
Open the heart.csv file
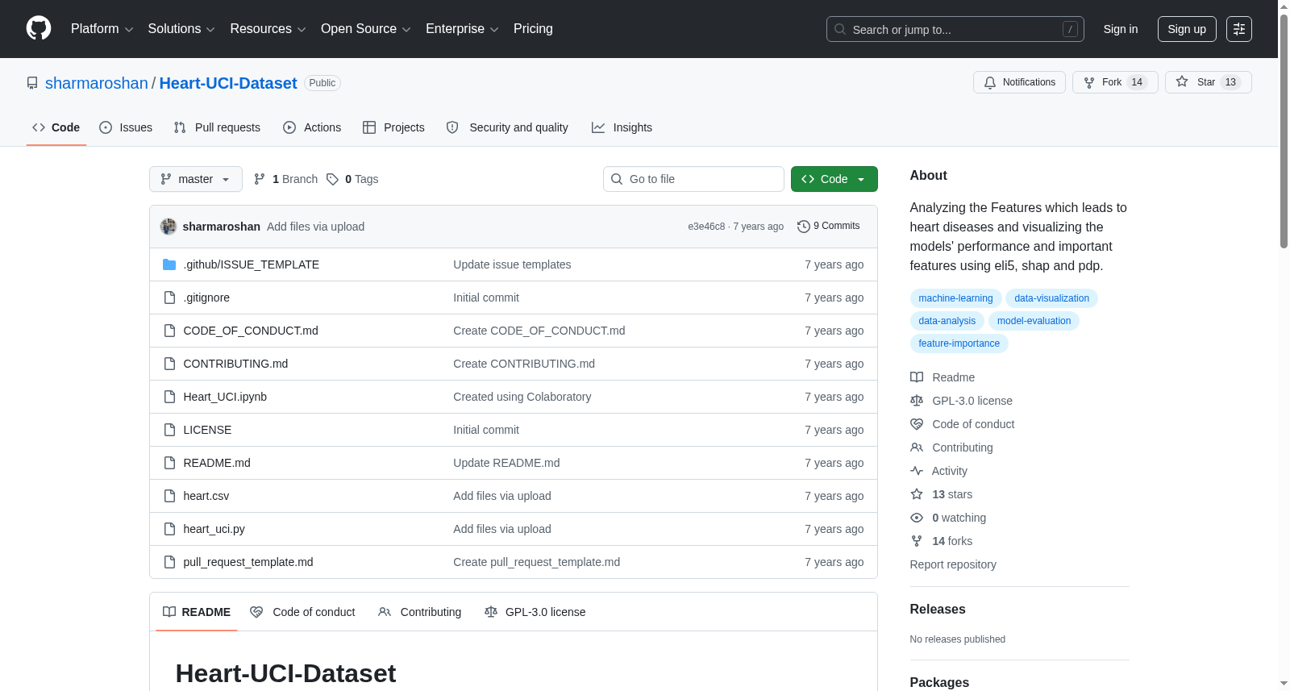point(206,496)
